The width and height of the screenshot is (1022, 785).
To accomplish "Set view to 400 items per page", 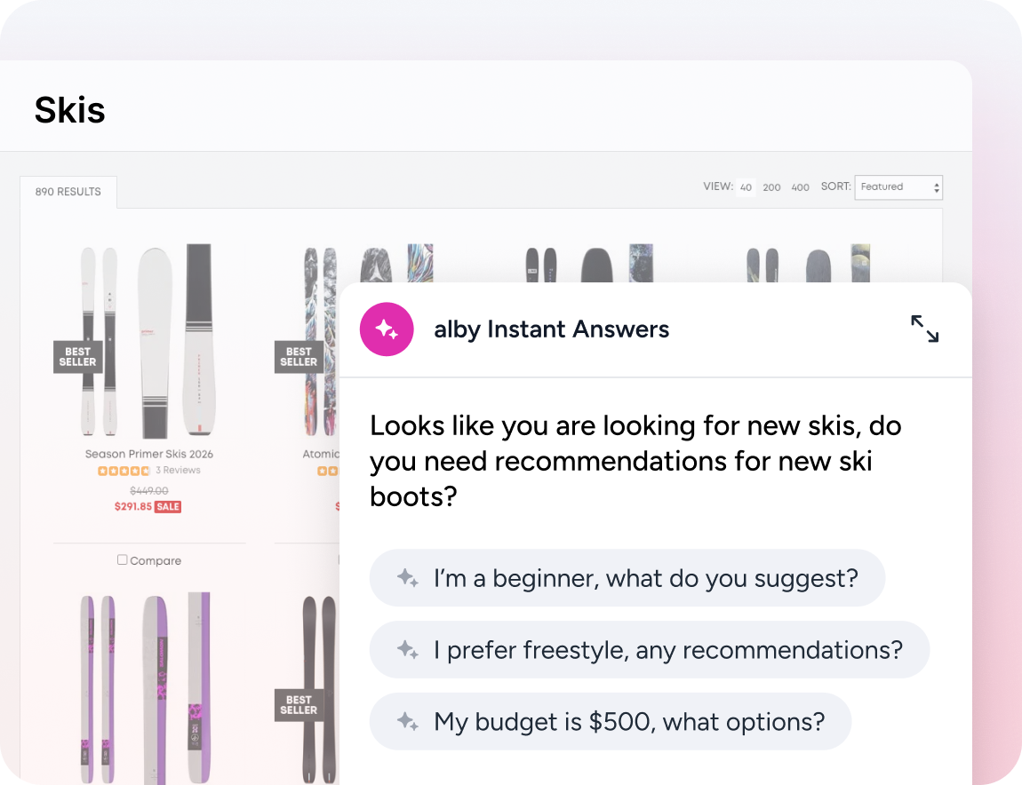I will pyautogui.click(x=801, y=187).
